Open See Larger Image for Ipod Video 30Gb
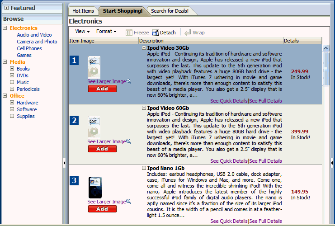 tap(107, 81)
